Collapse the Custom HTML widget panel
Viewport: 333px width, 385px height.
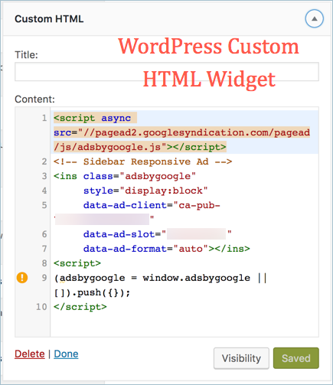315,18
